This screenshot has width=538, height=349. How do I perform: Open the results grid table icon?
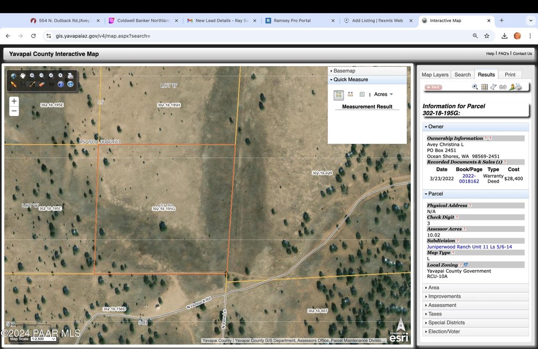(x=484, y=87)
